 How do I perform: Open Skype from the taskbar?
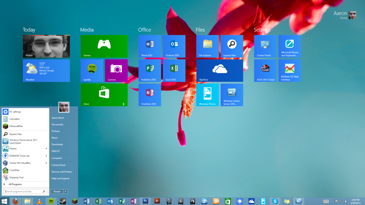(x=275, y=201)
